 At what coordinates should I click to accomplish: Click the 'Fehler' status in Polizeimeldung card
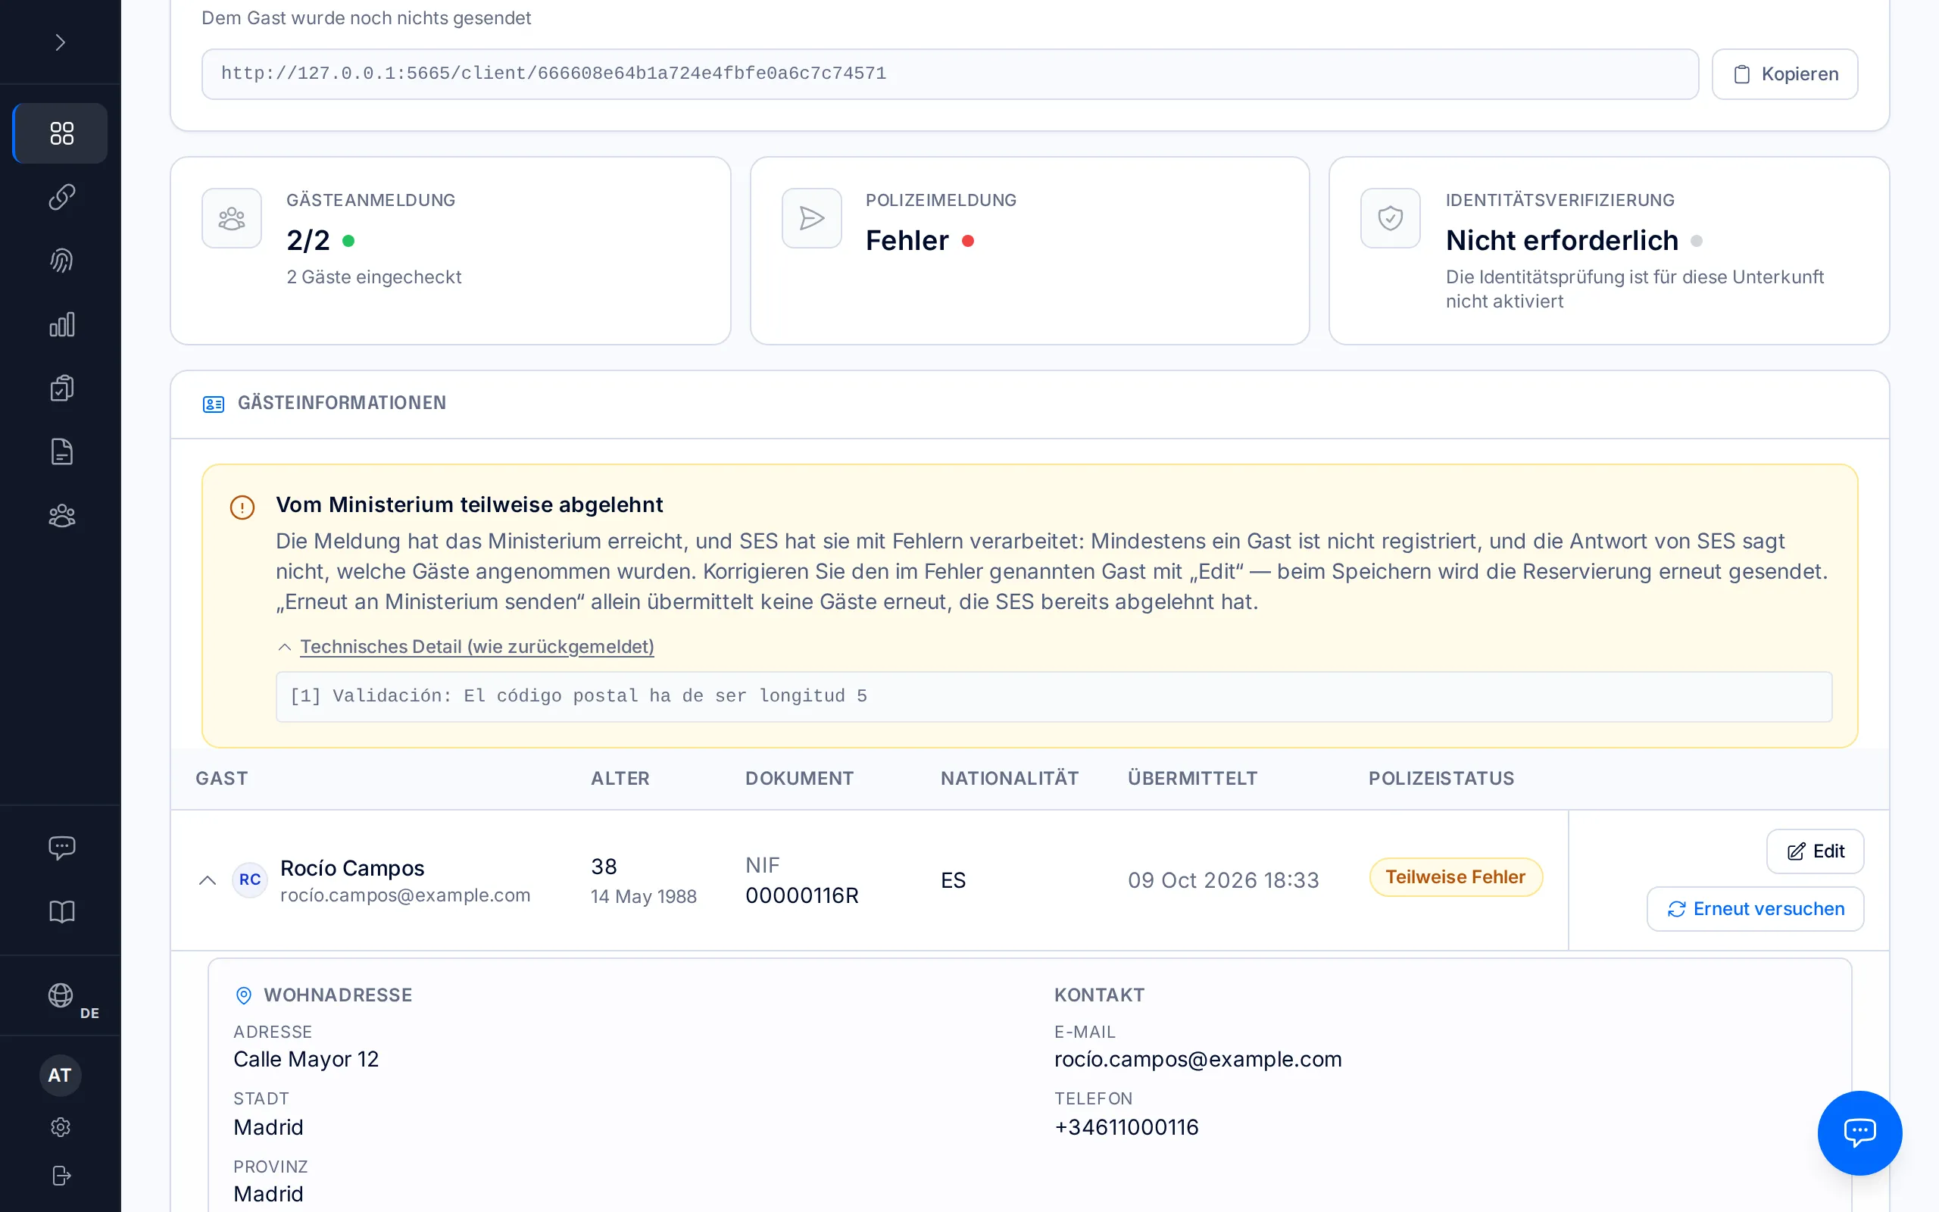(x=907, y=240)
